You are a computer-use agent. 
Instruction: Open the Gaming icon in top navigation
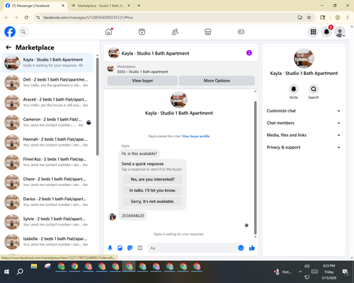coord(241,32)
